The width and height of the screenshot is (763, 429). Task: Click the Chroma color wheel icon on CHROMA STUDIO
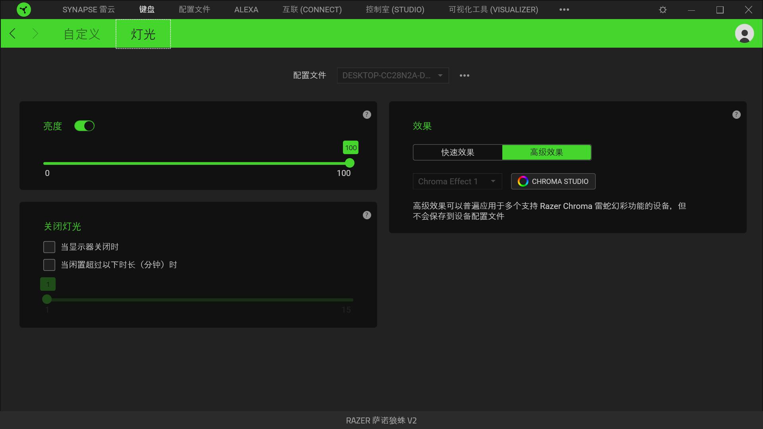click(523, 181)
